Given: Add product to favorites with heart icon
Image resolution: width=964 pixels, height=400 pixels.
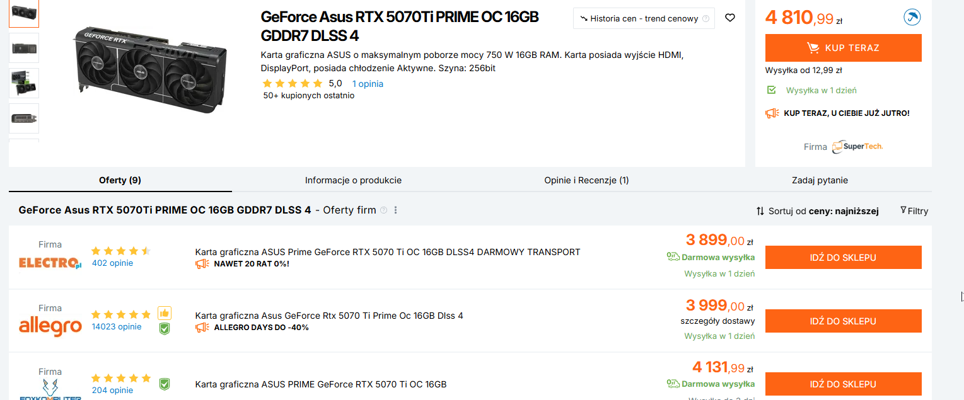Looking at the screenshot, I should tap(730, 18).
